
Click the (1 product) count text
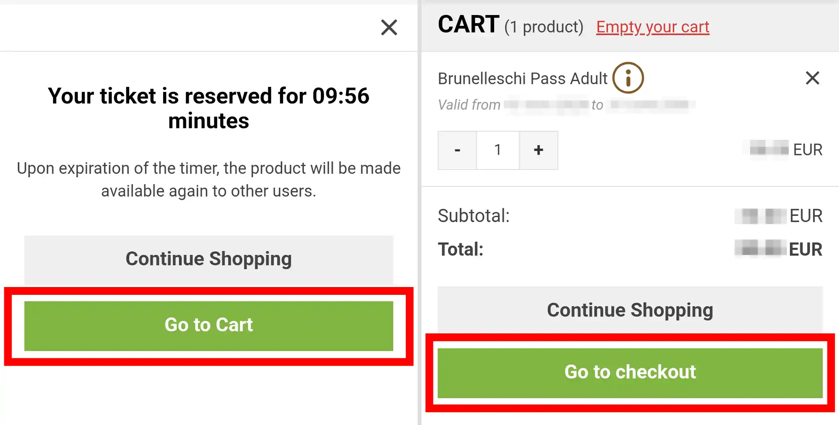click(544, 27)
